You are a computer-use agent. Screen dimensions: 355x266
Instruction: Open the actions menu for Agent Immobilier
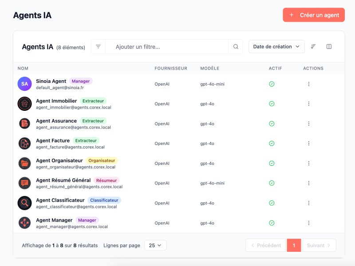[308, 104]
